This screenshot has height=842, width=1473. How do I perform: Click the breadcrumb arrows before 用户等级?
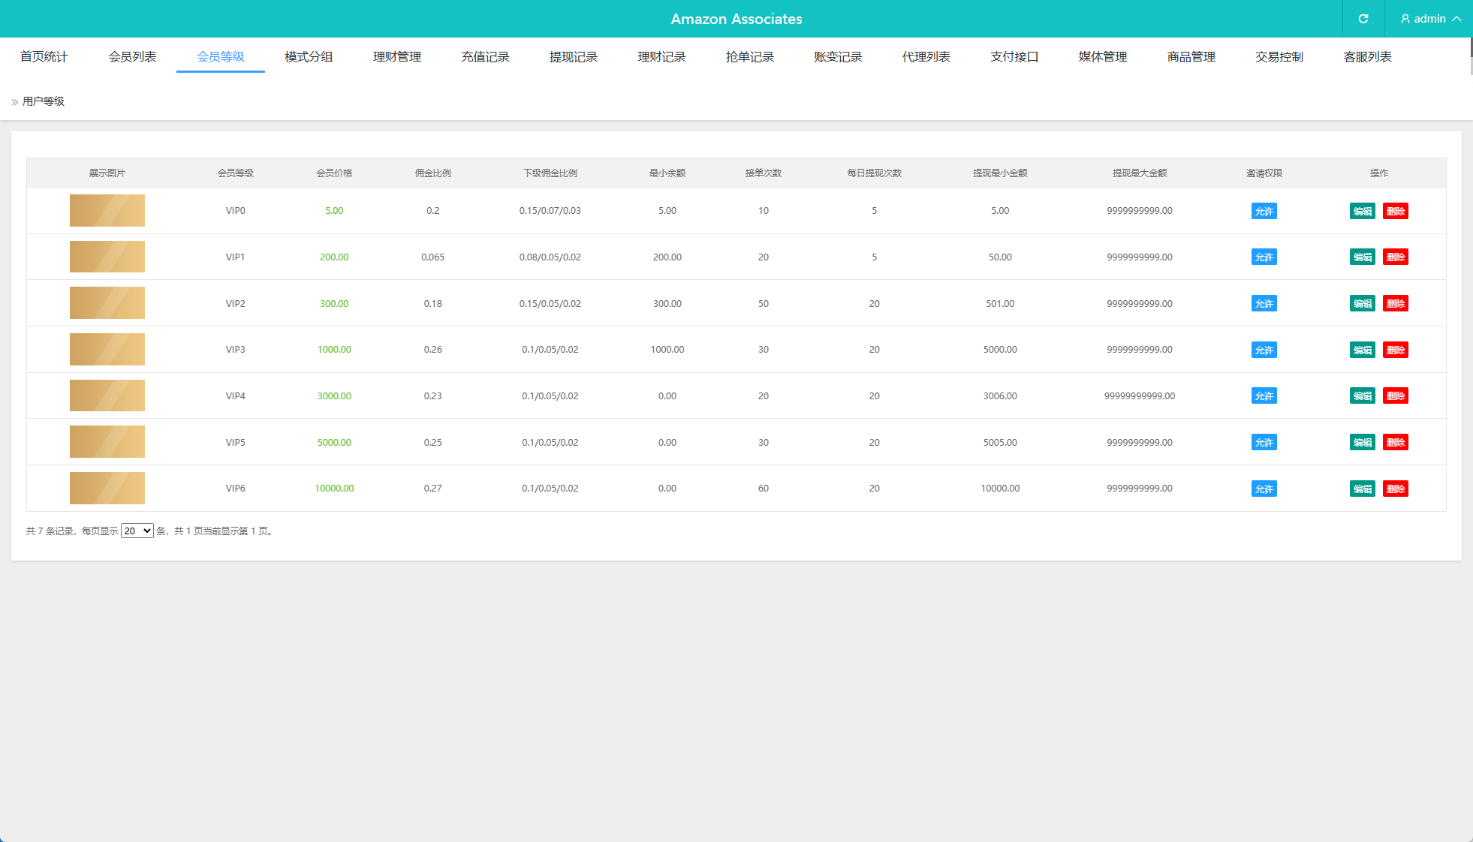click(15, 102)
